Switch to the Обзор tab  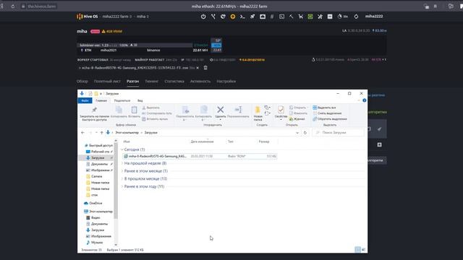(82, 81)
